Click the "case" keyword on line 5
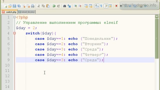 pos(40,39)
